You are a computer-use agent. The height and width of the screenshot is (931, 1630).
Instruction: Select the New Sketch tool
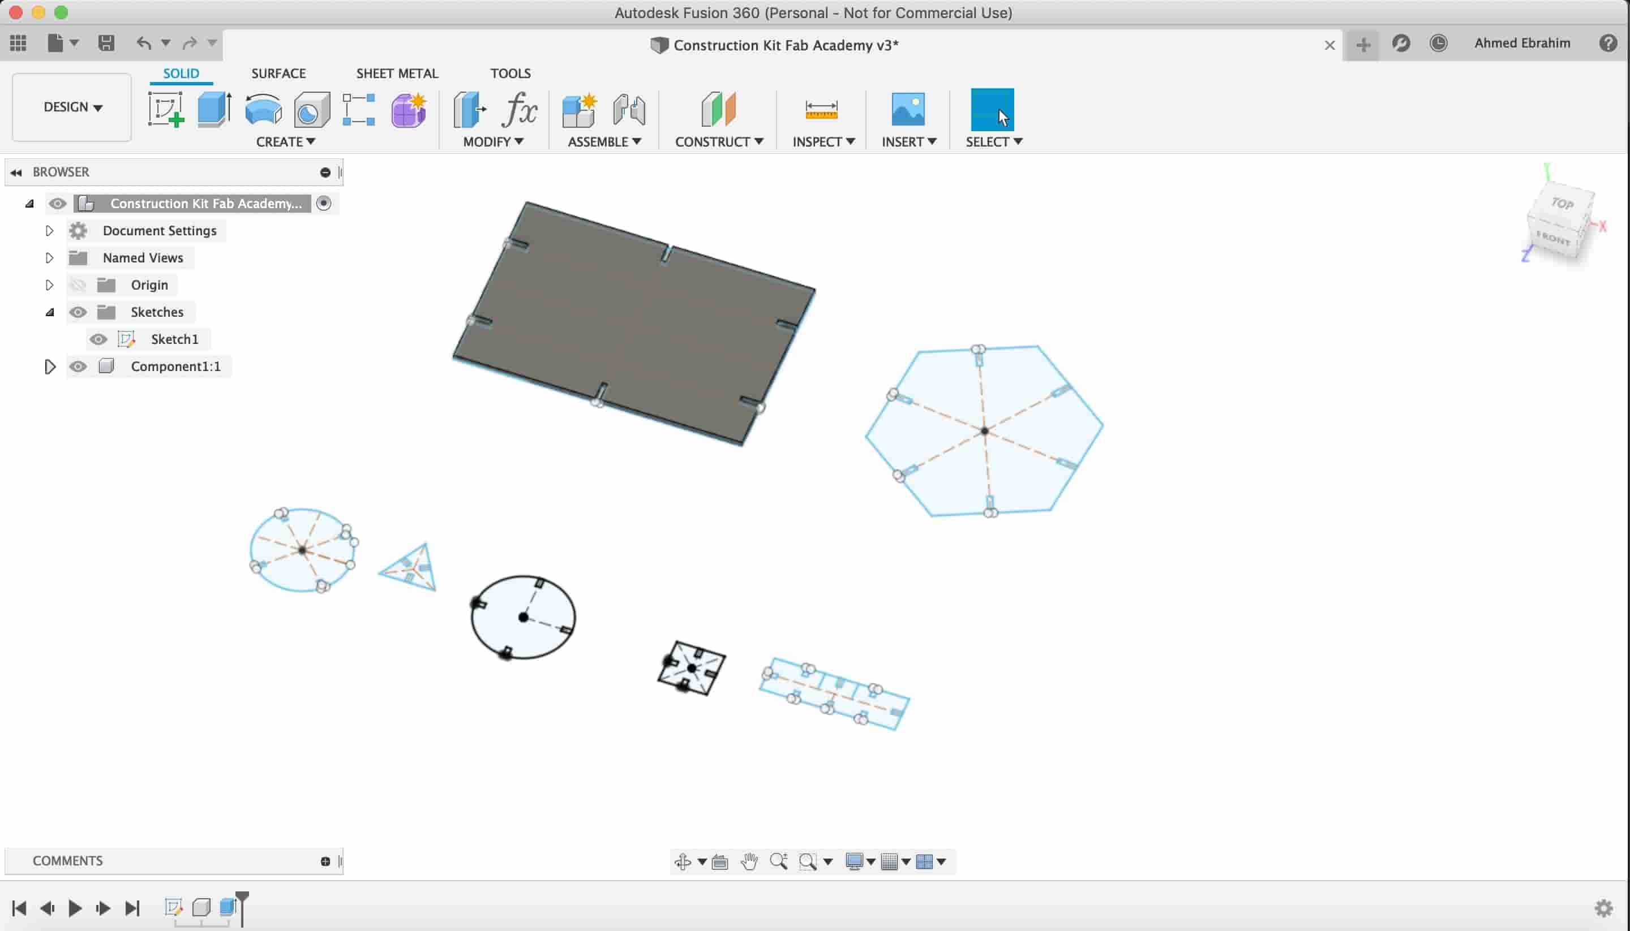tap(166, 109)
